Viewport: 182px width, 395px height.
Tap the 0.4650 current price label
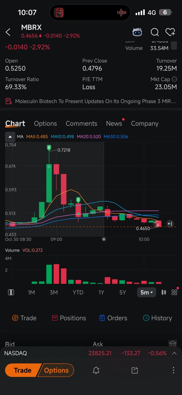tap(143, 229)
